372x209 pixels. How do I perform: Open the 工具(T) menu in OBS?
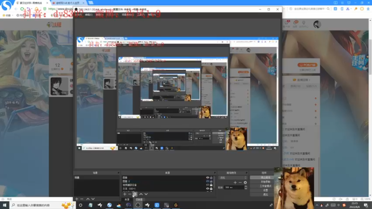pos(141,15)
